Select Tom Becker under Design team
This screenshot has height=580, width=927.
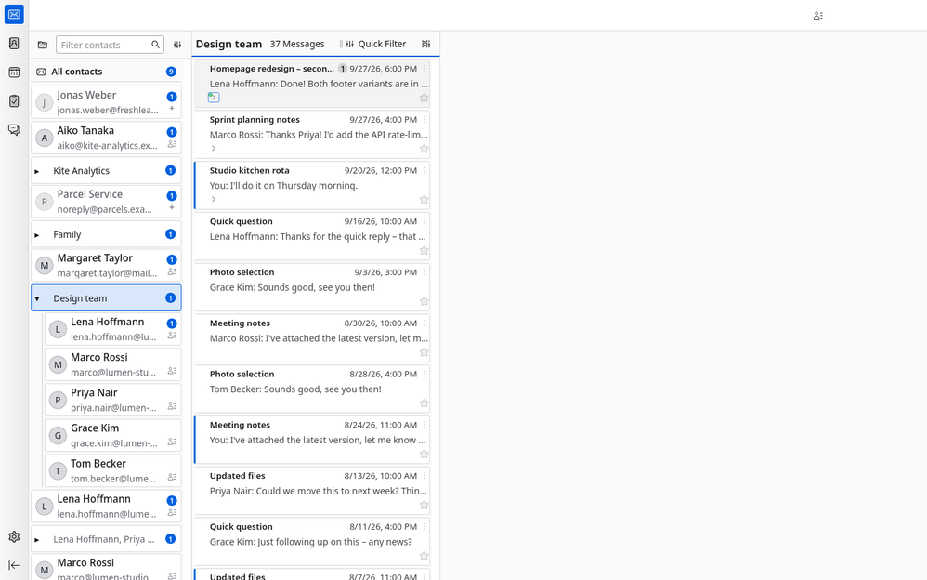[113, 471]
